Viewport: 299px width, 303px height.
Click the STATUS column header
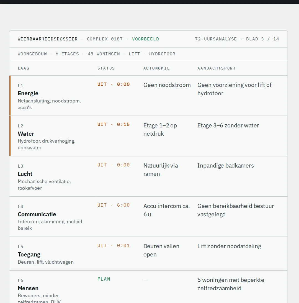(106, 68)
